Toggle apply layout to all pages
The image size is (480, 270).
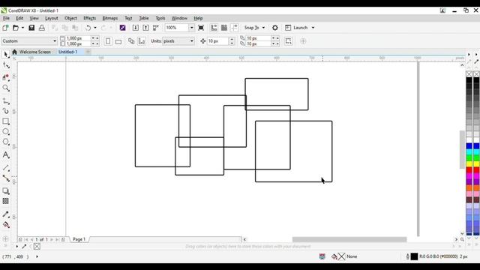[x=131, y=41]
